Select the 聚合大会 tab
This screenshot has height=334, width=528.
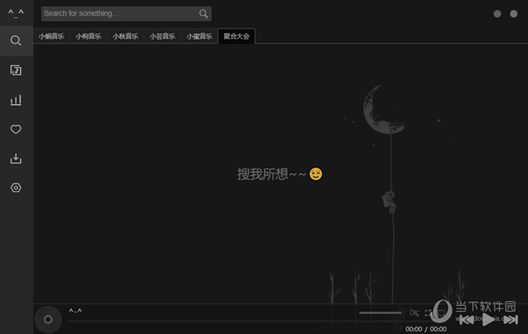(x=237, y=36)
